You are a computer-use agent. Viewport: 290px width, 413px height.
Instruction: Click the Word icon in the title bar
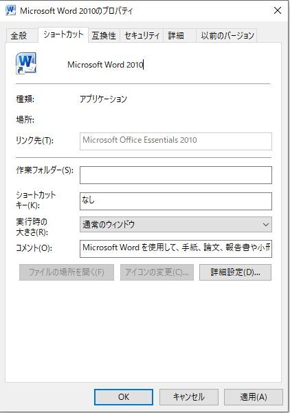pyautogui.click(x=11, y=10)
